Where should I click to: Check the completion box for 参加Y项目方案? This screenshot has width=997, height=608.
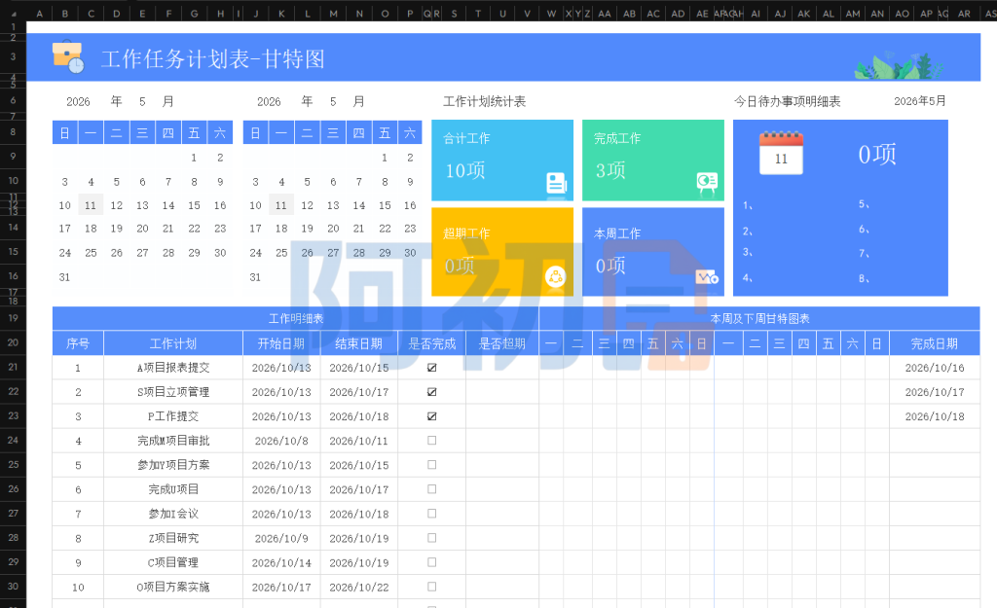[x=431, y=464]
